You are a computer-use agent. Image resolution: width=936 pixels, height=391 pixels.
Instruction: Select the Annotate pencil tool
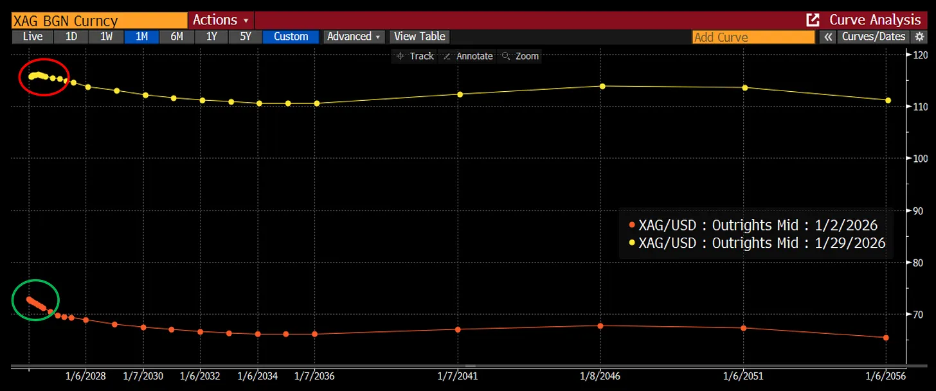coord(468,56)
